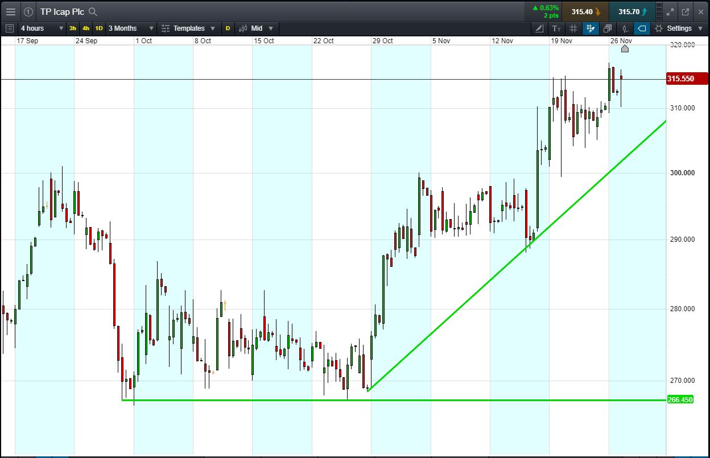Click the overlapping windows compare icon
This screenshot has height=458, width=710.
[x=608, y=28]
